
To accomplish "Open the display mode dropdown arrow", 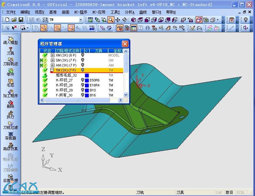I will (217, 20).
